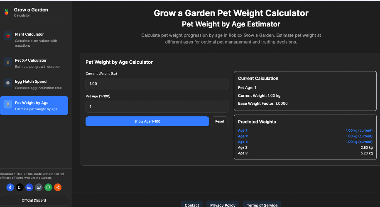Share on Twitter using the black bird icon

click(20, 187)
